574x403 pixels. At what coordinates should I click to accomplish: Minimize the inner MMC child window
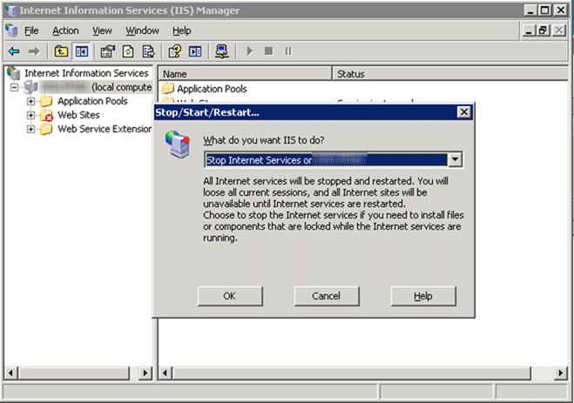[x=528, y=30]
